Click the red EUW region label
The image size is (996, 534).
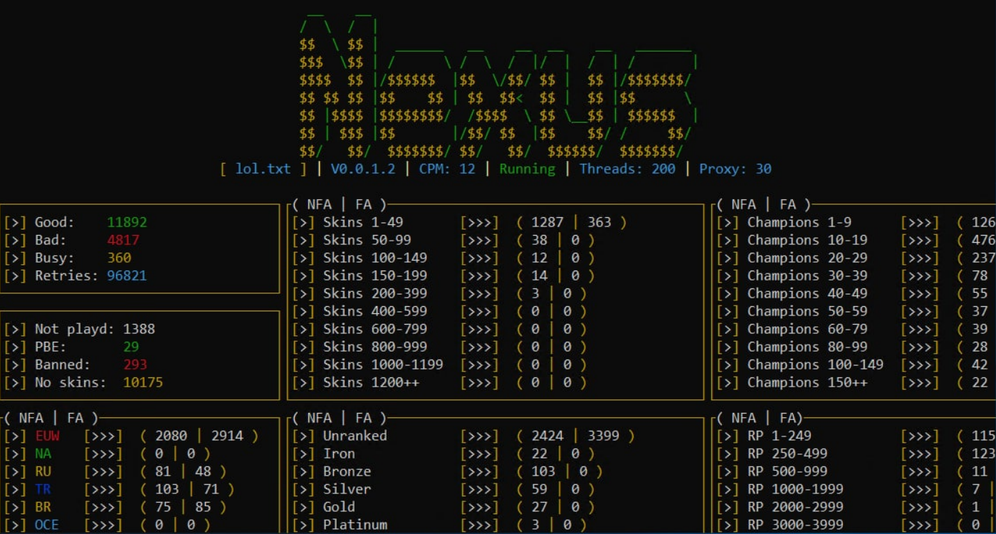(x=47, y=436)
